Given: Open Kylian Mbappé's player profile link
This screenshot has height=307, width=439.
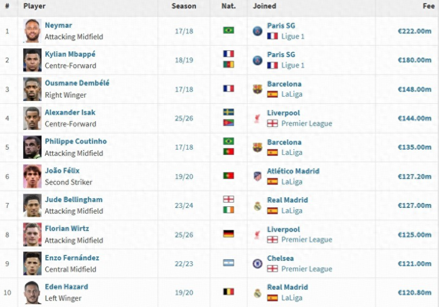Looking at the screenshot, I should [x=70, y=54].
